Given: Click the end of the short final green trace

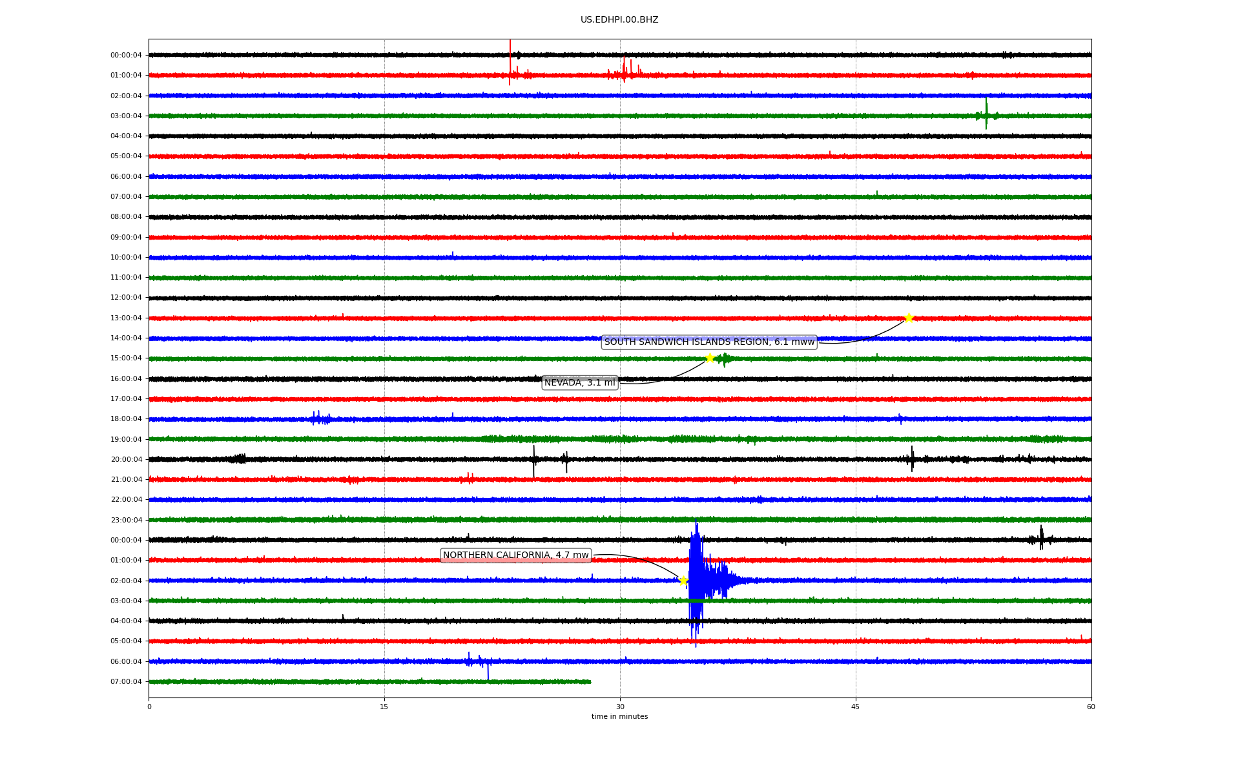Looking at the screenshot, I should [589, 681].
